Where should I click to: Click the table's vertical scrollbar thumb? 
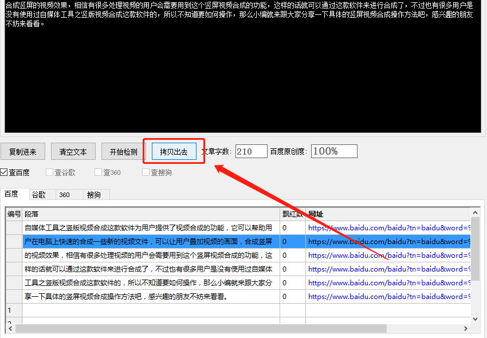pos(475,249)
